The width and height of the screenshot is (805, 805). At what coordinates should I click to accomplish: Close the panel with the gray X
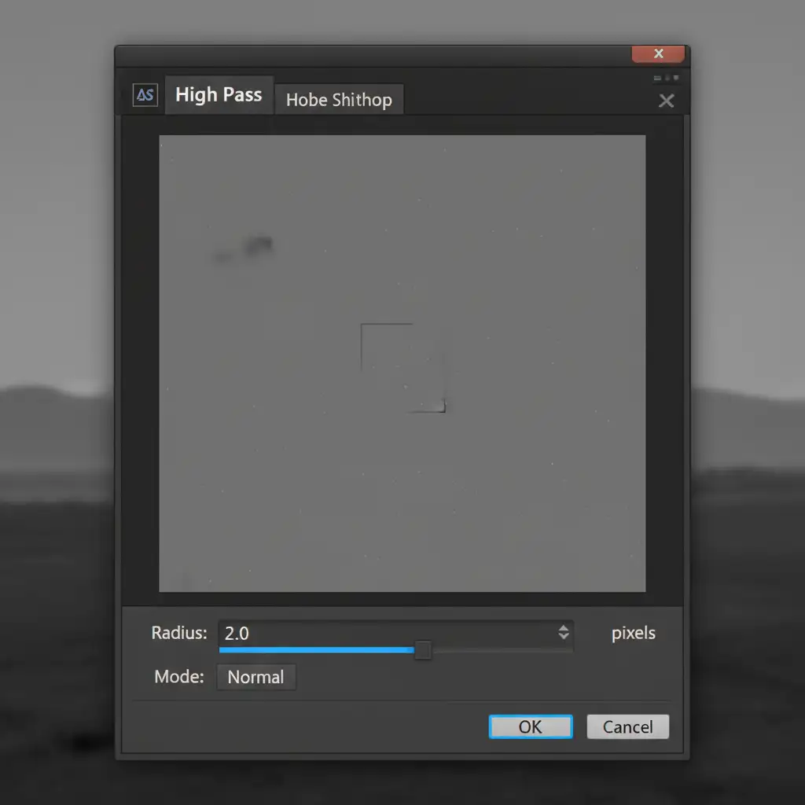point(666,101)
